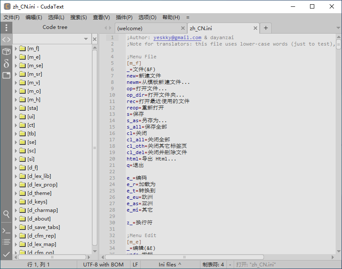Select the [d_charmap] tree item

[x=43, y=210]
